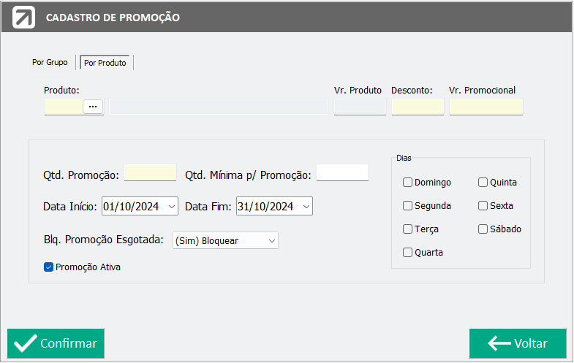Focus the Desconto input field
The width and height of the screenshot is (574, 363).
coord(418,107)
